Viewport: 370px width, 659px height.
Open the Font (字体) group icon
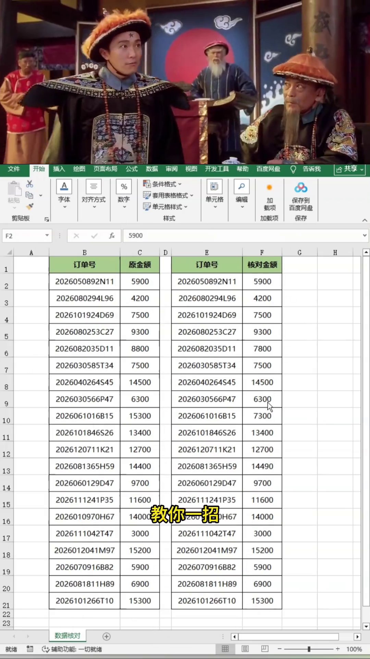click(x=64, y=187)
